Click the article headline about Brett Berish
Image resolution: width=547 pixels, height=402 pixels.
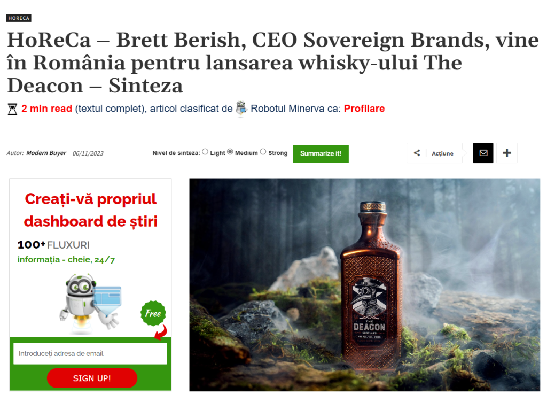pyautogui.click(x=273, y=63)
